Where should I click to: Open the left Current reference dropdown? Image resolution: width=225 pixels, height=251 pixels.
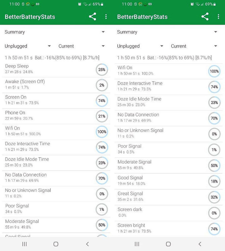pyautogui.click(x=82, y=46)
